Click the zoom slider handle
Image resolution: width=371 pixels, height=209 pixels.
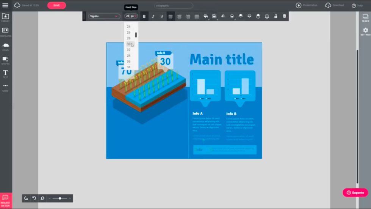point(60,198)
